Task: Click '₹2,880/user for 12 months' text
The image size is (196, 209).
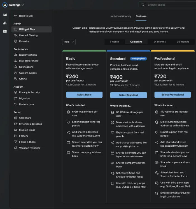Action: [81, 85]
